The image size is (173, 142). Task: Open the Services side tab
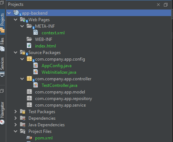coord(3,67)
